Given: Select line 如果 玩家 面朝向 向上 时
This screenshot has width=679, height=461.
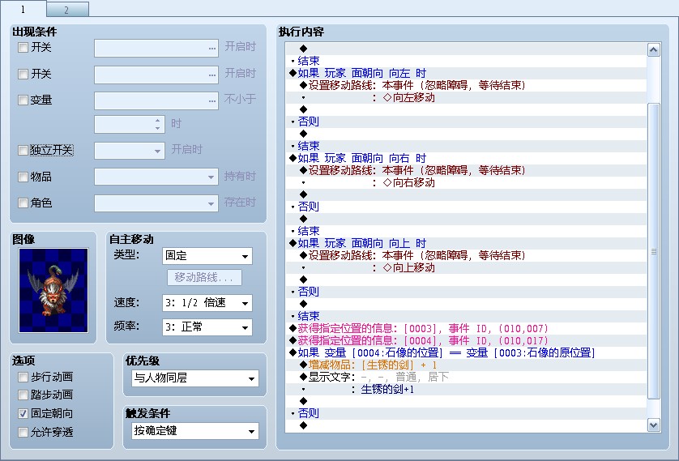Looking at the screenshot, I should coord(466,243).
